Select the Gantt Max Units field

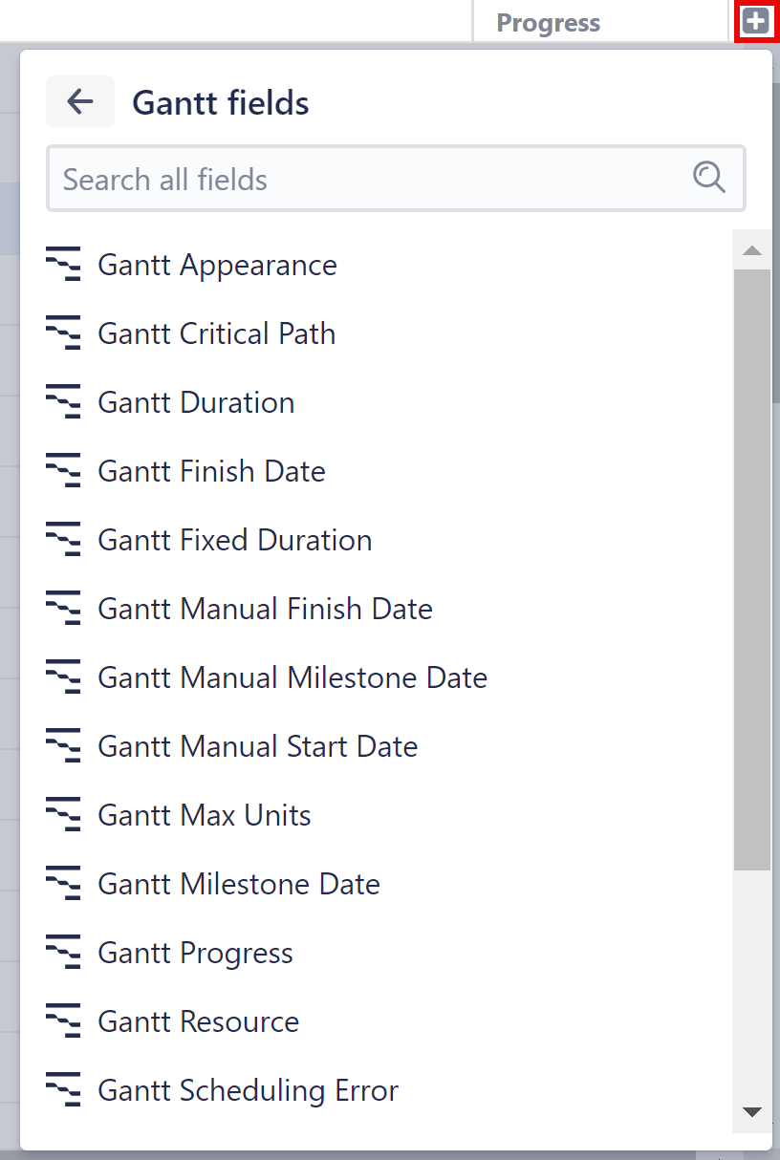(204, 815)
